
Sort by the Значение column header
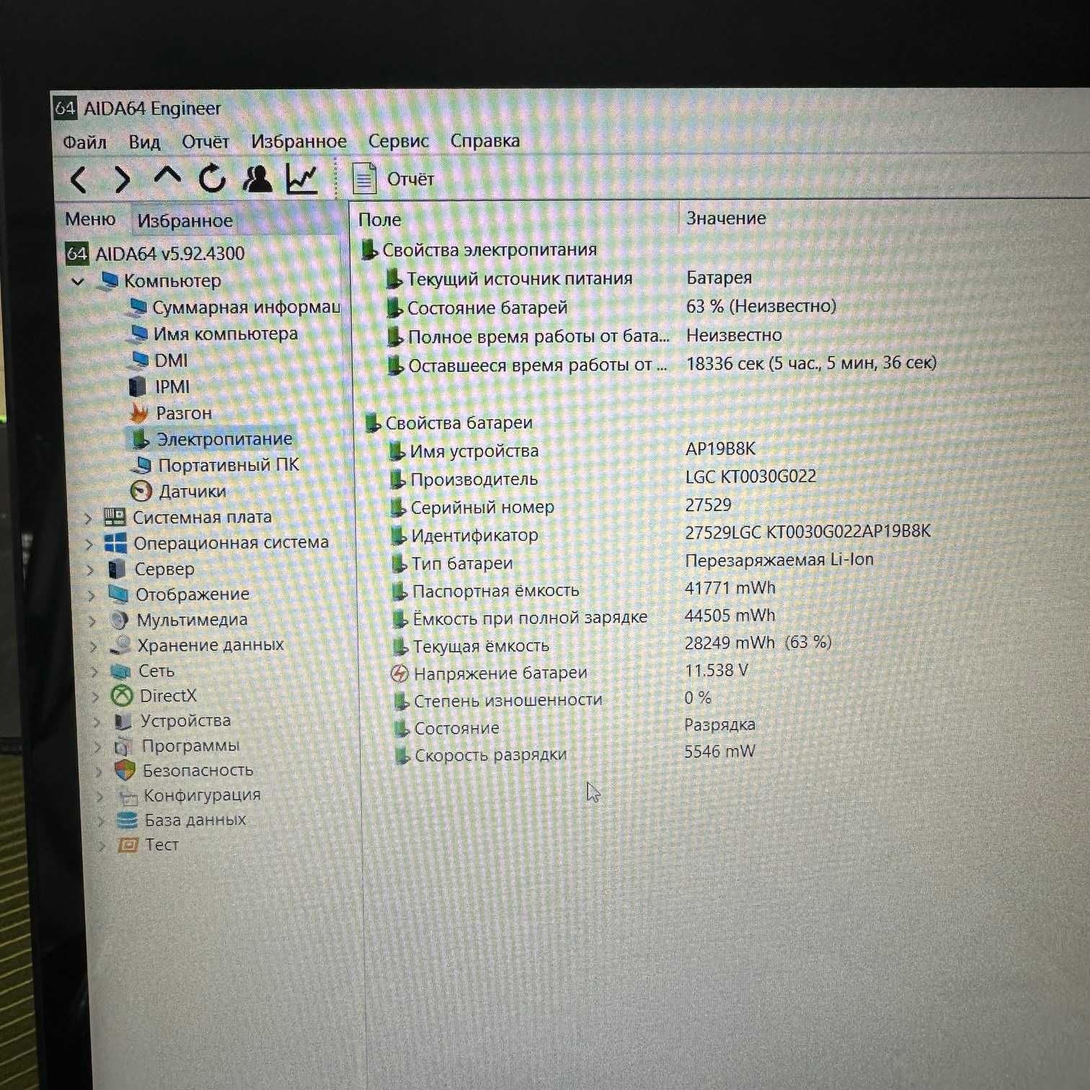pos(726,218)
